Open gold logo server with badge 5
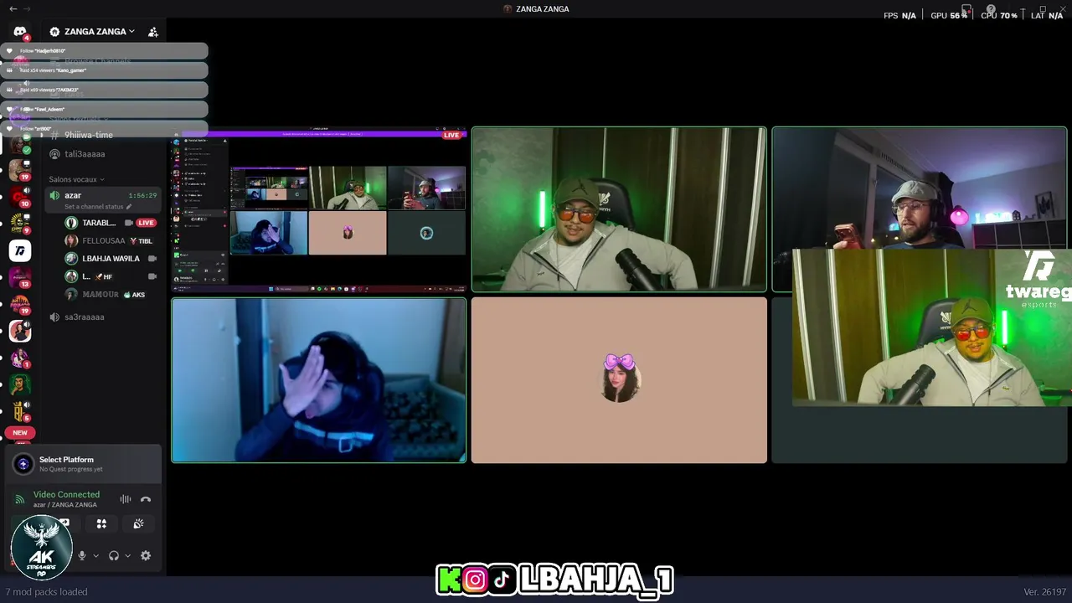 click(x=20, y=411)
